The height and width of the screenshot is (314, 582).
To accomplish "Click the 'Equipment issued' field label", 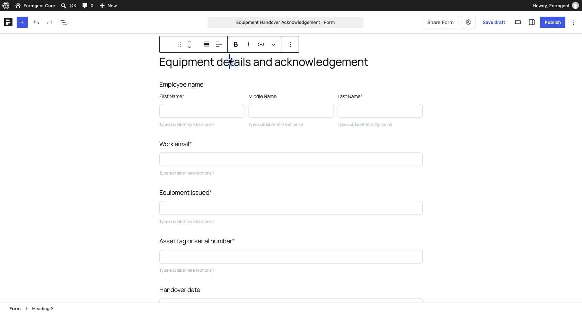I will [x=184, y=193].
